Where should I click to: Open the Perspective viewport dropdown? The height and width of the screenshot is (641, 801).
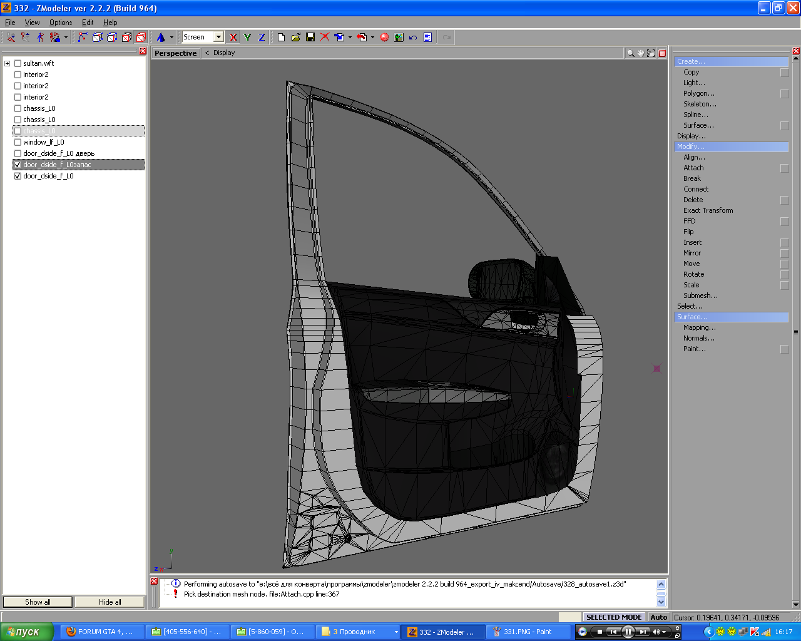coord(175,53)
